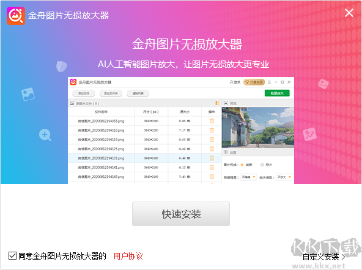Click the 金舟图片无损放大器 app logo icon
This screenshot has height=270, width=362.
[x=16, y=16]
